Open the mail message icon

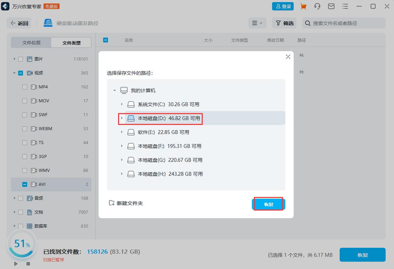click(x=331, y=6)
